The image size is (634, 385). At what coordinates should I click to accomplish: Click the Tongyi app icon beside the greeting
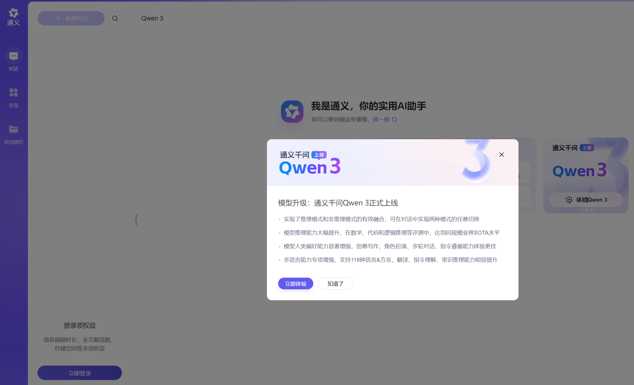pos(292,112)
